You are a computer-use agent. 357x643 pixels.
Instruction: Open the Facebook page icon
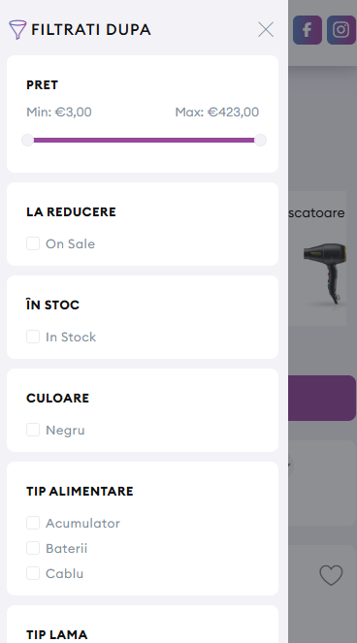click(x=308, y=30)
